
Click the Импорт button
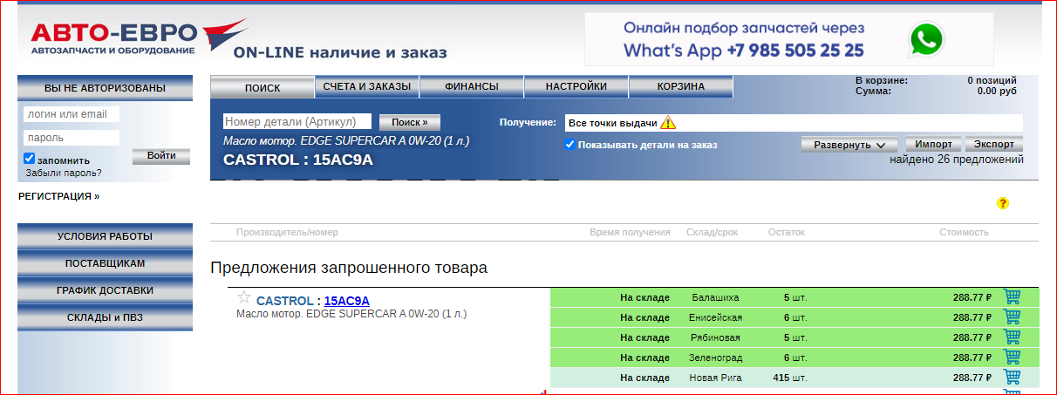pyautogui.click(x=934, y=144)
